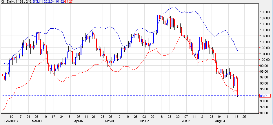Click the "25" day label on time axis
The image size is (273, 125).
click(x=245, y=118)
